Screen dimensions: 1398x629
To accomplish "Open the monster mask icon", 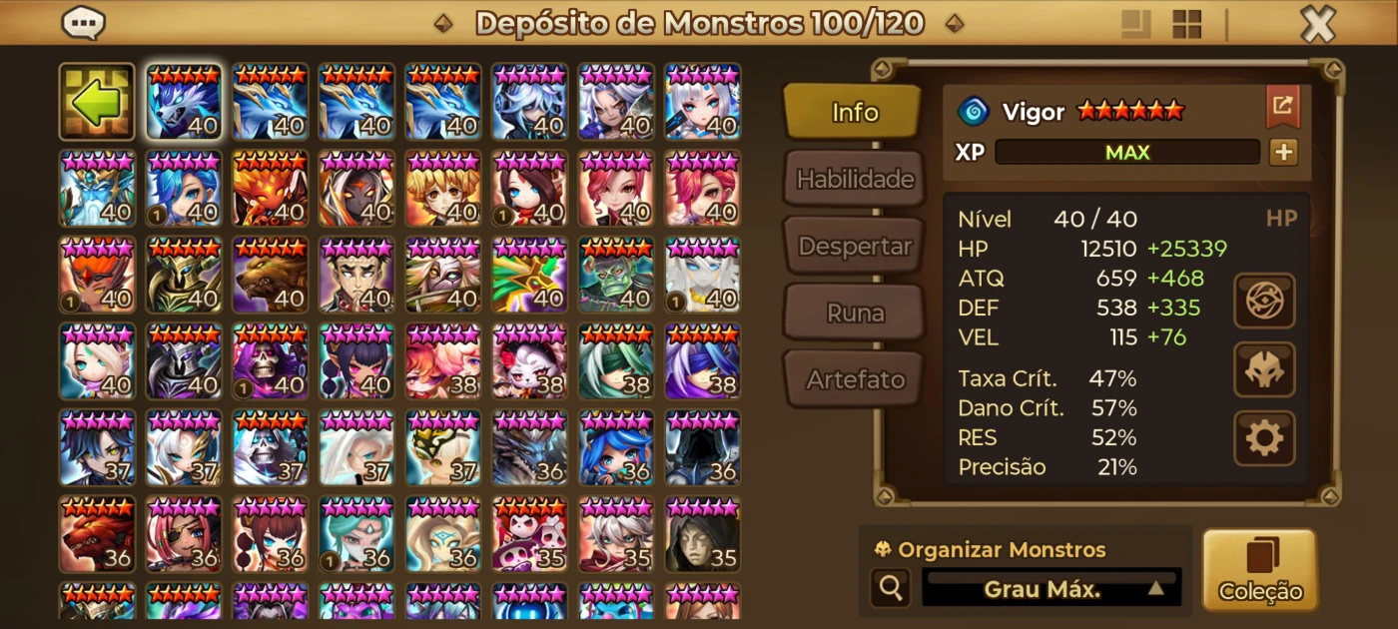I will point(1264,370).
